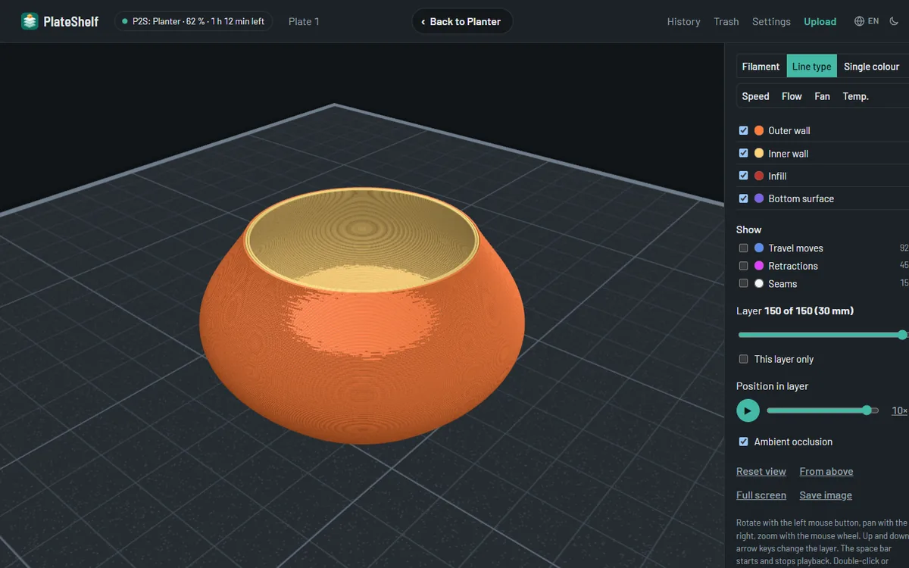The height and width of the screenshot is (568, 909).
Task: Uncheck the Inner wall checkbox
Action: coord(743,153)
